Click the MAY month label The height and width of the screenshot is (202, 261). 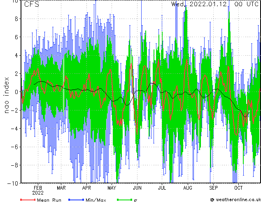tap(112, 188)
